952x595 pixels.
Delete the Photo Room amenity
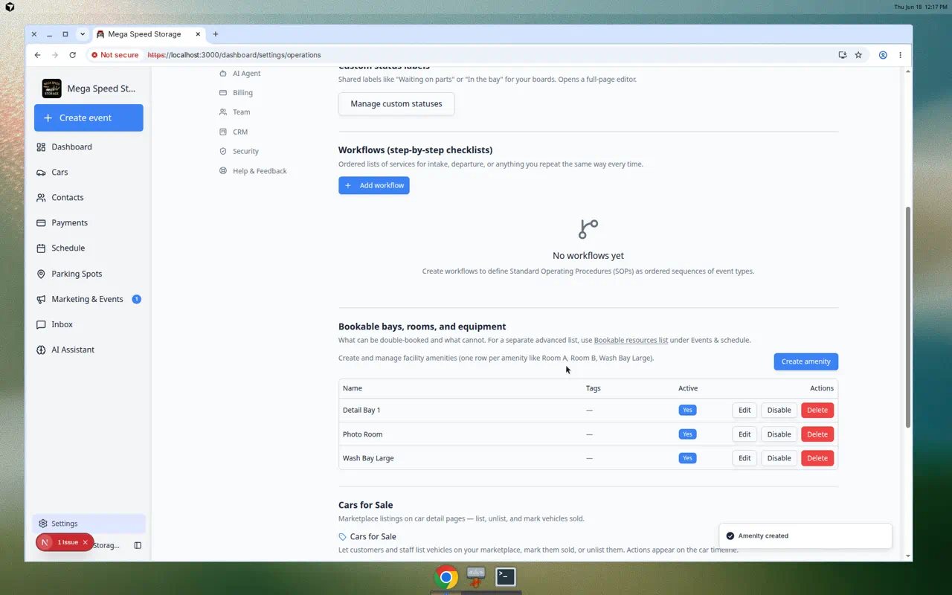point(817,434)
